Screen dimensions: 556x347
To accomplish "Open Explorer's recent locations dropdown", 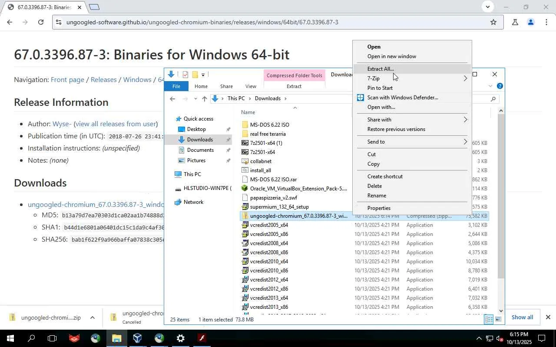I will (x=195, y=99).
